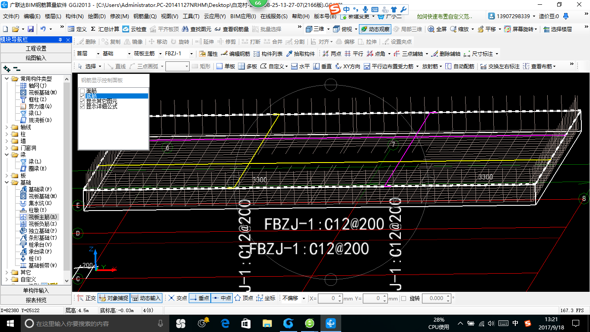The width and height of the screenshot is (590, 332).
Task: Expand 门窗洞 tree folder
Action: click(7, 148)
